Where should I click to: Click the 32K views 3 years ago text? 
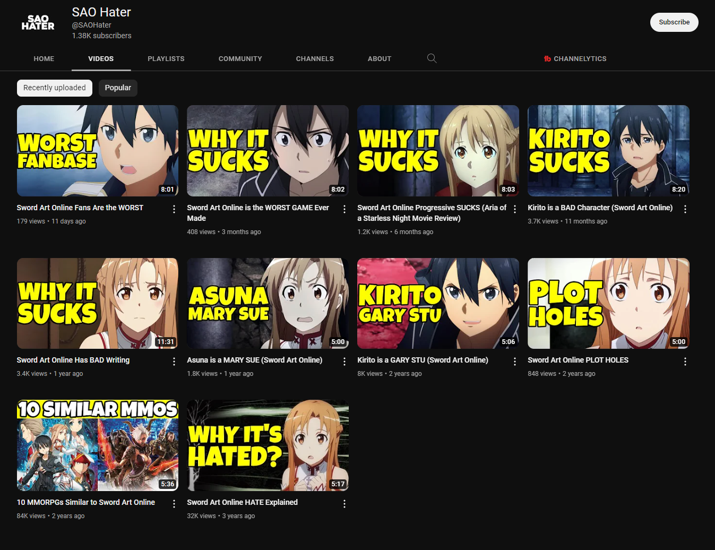[x=221, y=516]
